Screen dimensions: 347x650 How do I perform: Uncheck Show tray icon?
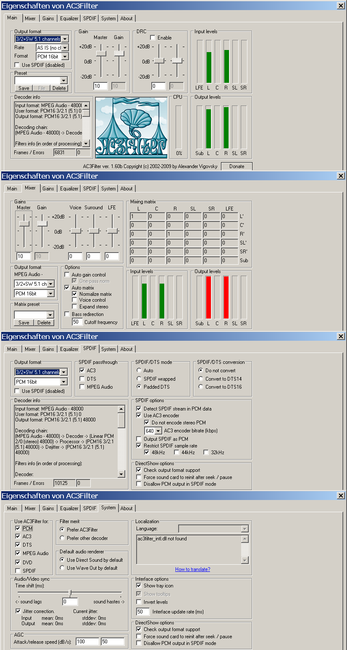coord(139,586)
